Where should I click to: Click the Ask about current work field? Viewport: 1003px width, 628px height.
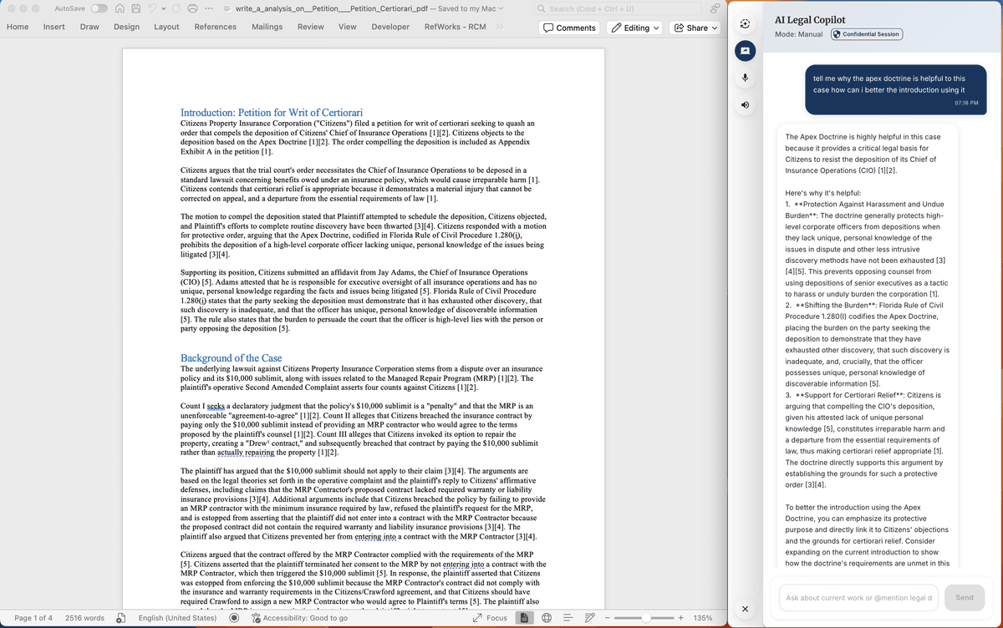(x=858, y=597)
